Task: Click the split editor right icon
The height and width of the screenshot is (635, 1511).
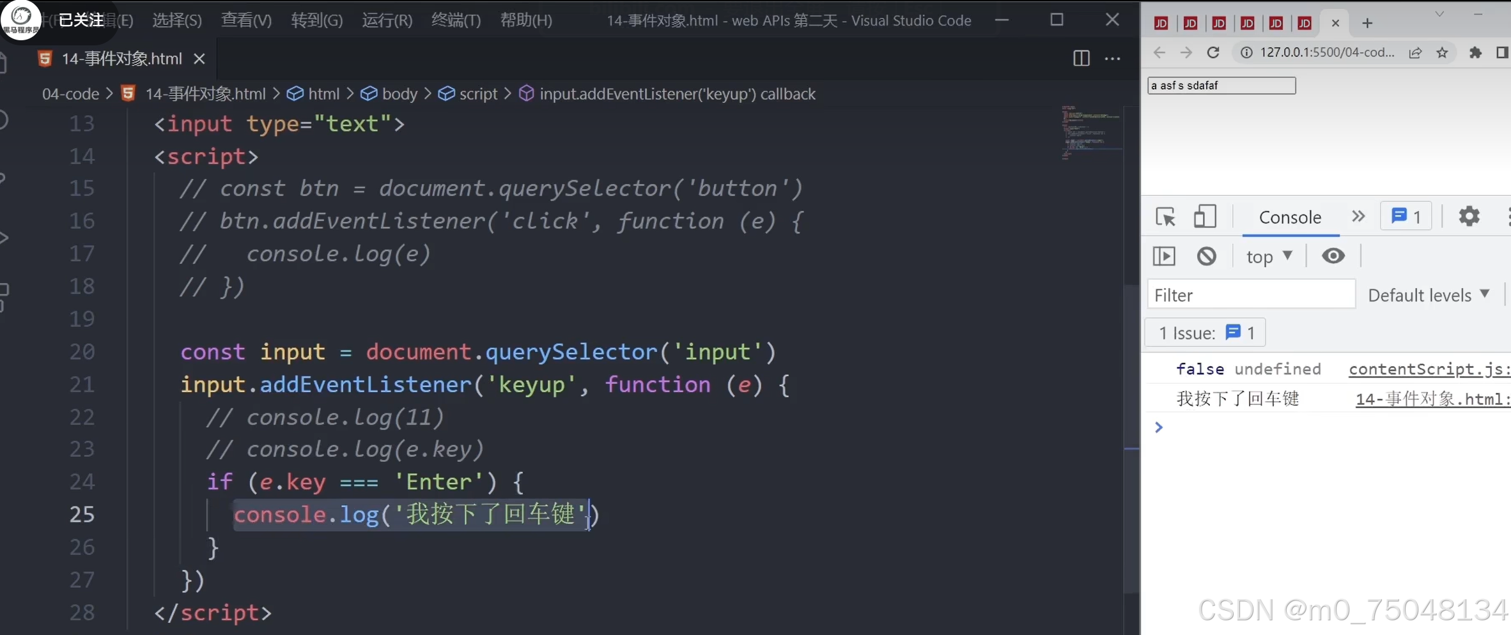Action: pyautogui.click(x=1081, y=58)
